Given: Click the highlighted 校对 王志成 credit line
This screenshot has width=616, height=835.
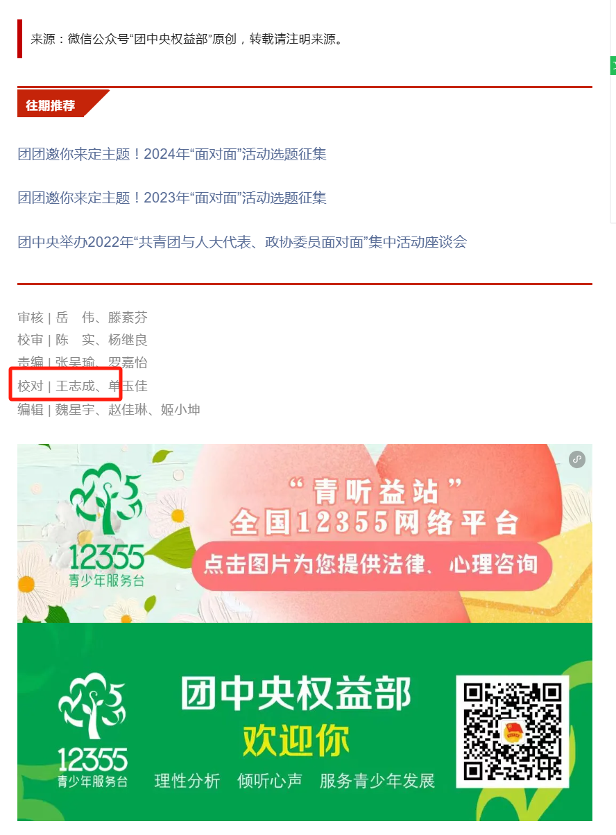Looking at the screenshot, I should (83, 386).
